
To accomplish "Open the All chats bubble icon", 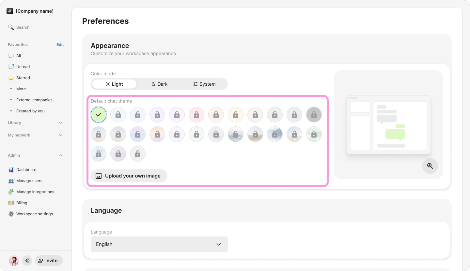I will point(11,56).
